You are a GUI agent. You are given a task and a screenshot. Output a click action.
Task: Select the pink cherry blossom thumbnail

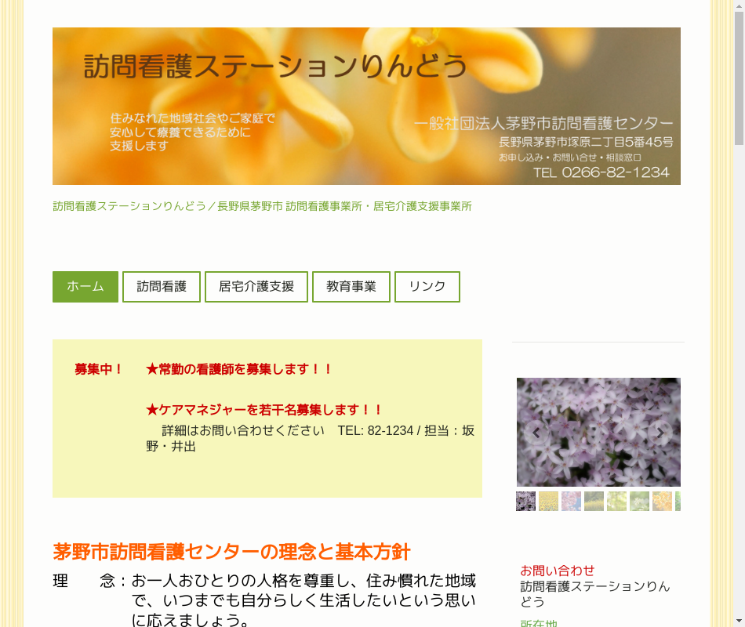(x=571, y=502)
